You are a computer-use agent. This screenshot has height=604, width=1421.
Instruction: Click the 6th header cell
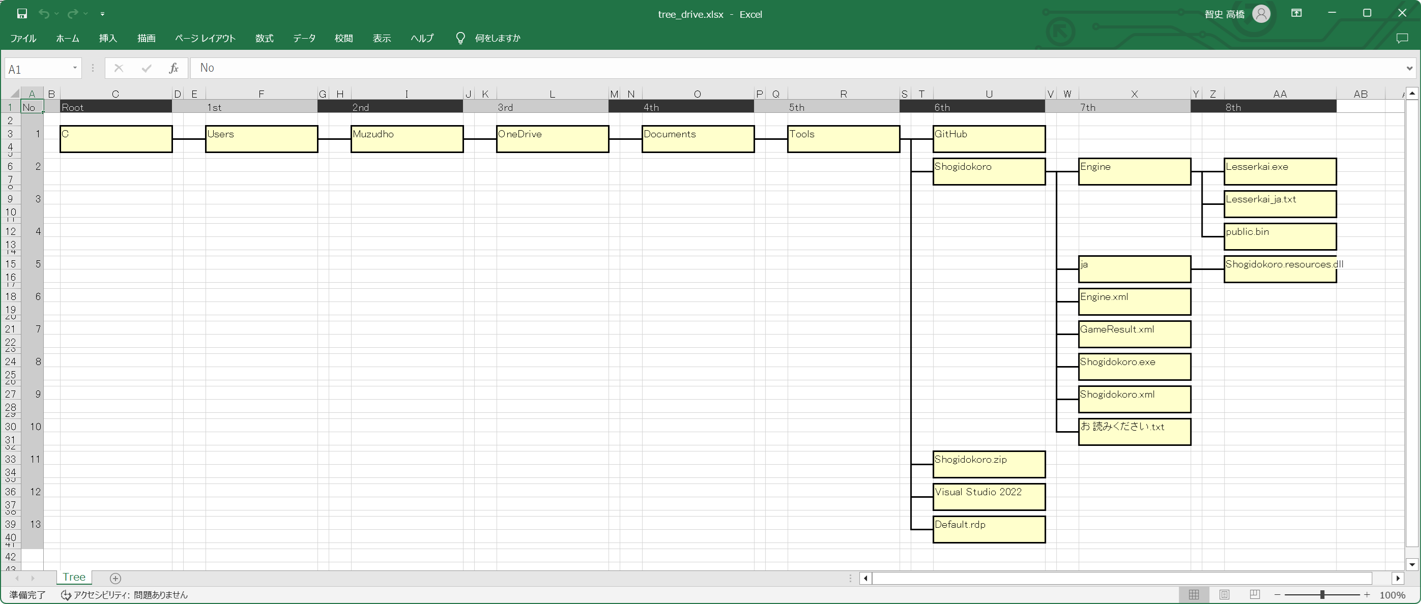[x=989, y=107]
